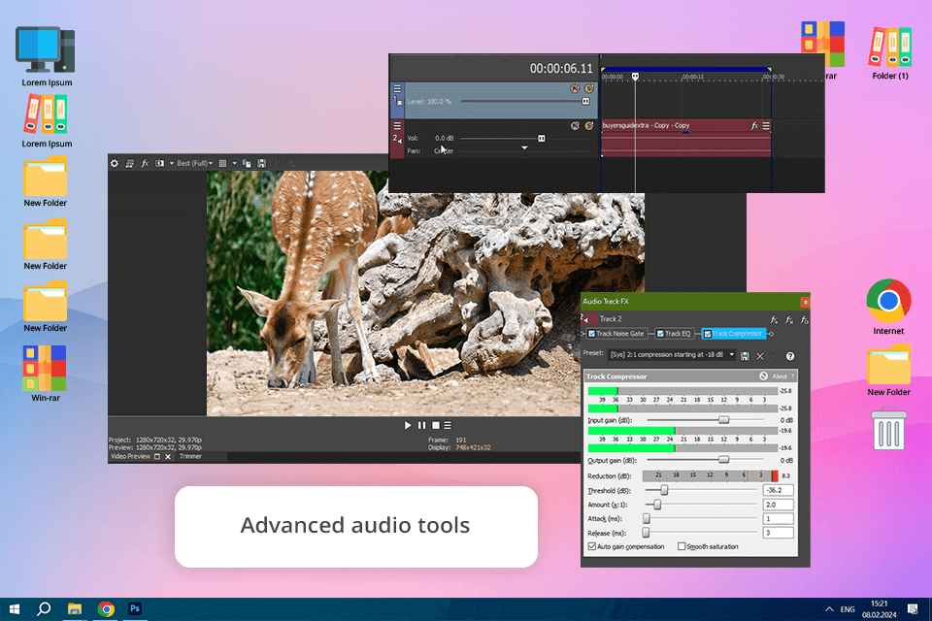Click the bypass icon in Track Compressor header
Screen dimensions: 932x621
763,376
